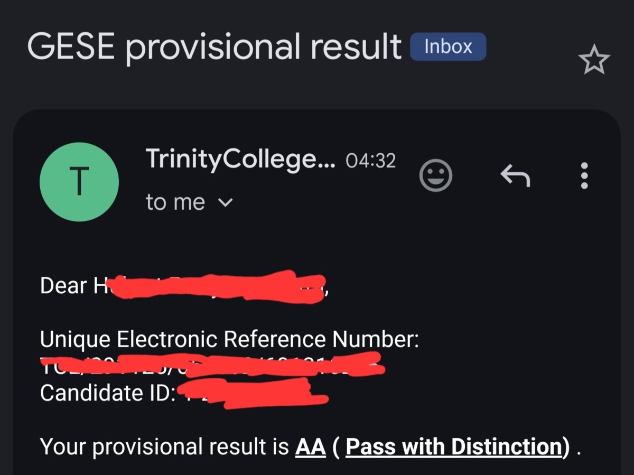This screenshot has width=634, height=475.
Task: Add an emoji reaction to the email
Action: tap(436, 175)
